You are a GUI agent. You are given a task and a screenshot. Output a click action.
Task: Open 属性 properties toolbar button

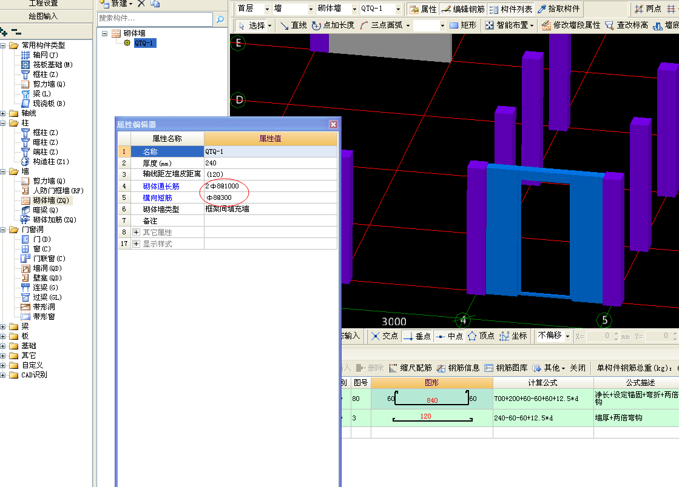423,9
